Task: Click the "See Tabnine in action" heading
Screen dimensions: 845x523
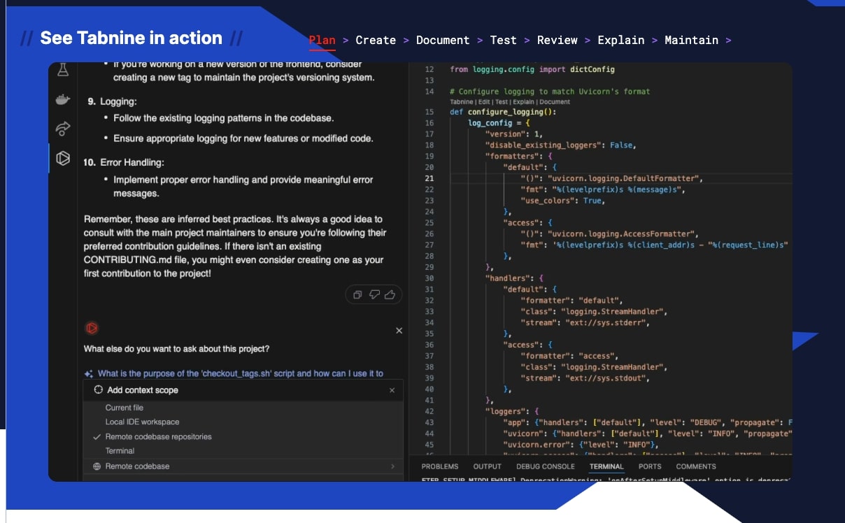Action: [x=132, y=38]
